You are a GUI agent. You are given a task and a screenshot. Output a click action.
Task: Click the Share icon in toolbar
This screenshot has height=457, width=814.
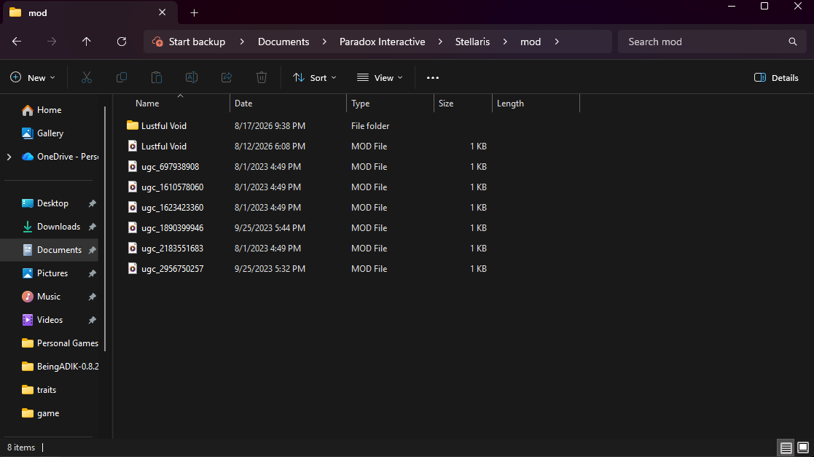(x=227, y=77)
